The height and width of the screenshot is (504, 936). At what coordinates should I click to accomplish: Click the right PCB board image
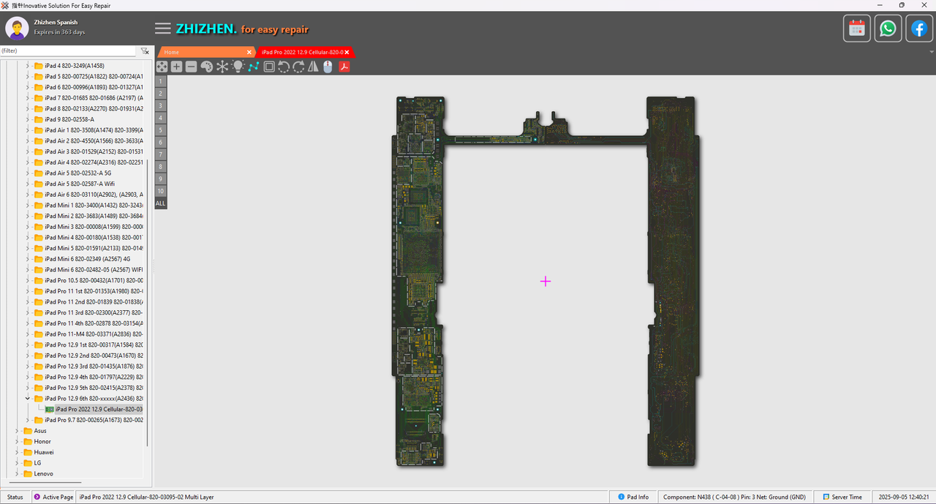[x=672, y=282]
